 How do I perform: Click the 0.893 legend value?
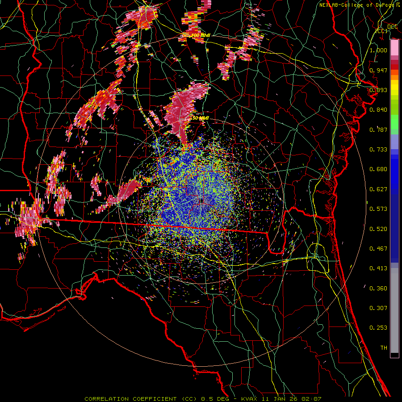(378, 90)
